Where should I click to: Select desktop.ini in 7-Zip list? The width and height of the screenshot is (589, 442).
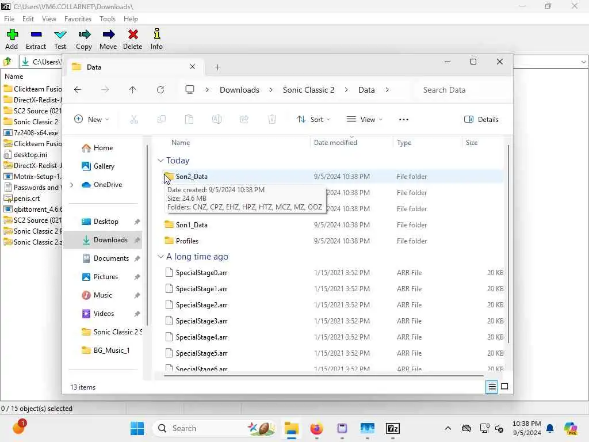click(26, 154)
